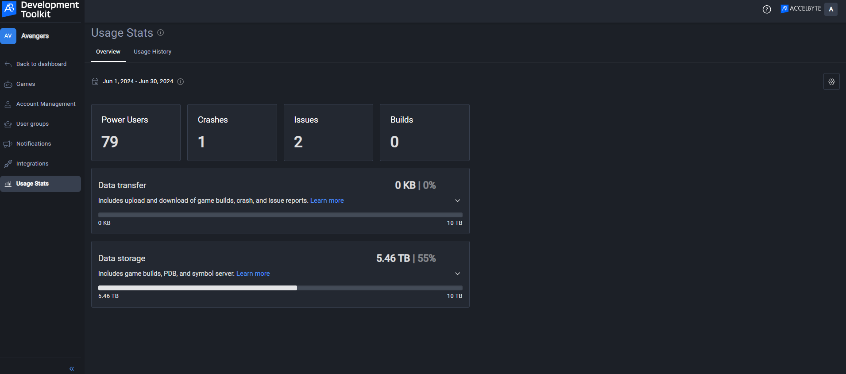The width and height of the screenshot is (846, 374).
Task: Open the help question mark icon
Action: (x=767, y=9)
